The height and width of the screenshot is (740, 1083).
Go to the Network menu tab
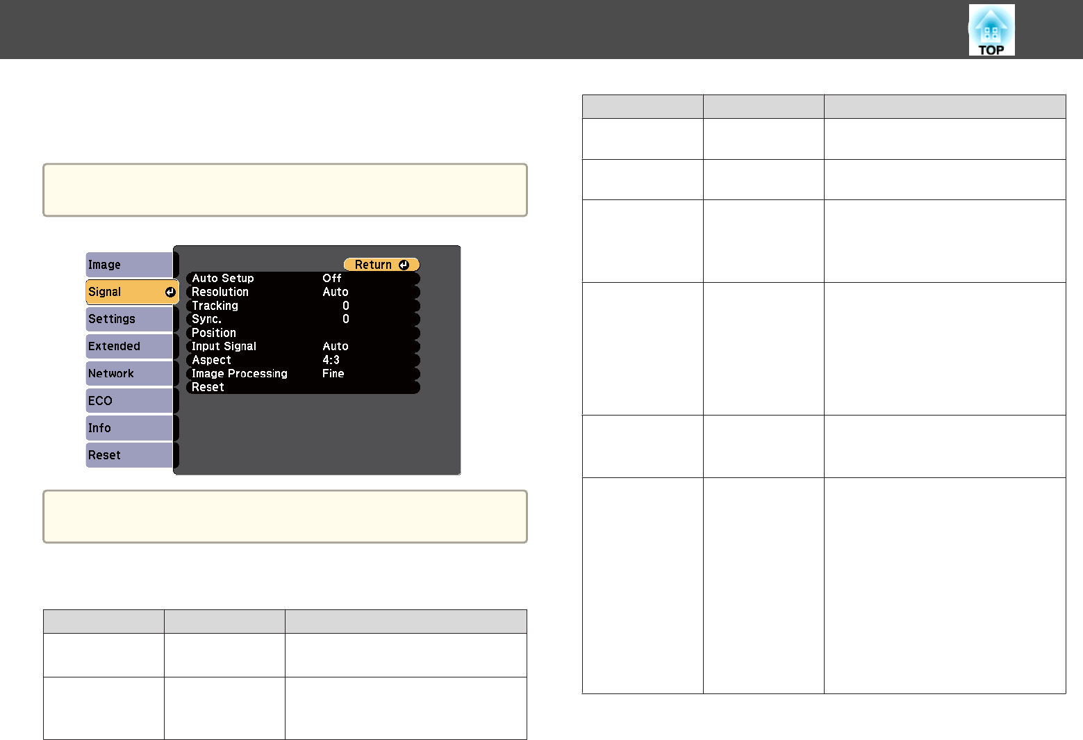(x=129, y=373)
